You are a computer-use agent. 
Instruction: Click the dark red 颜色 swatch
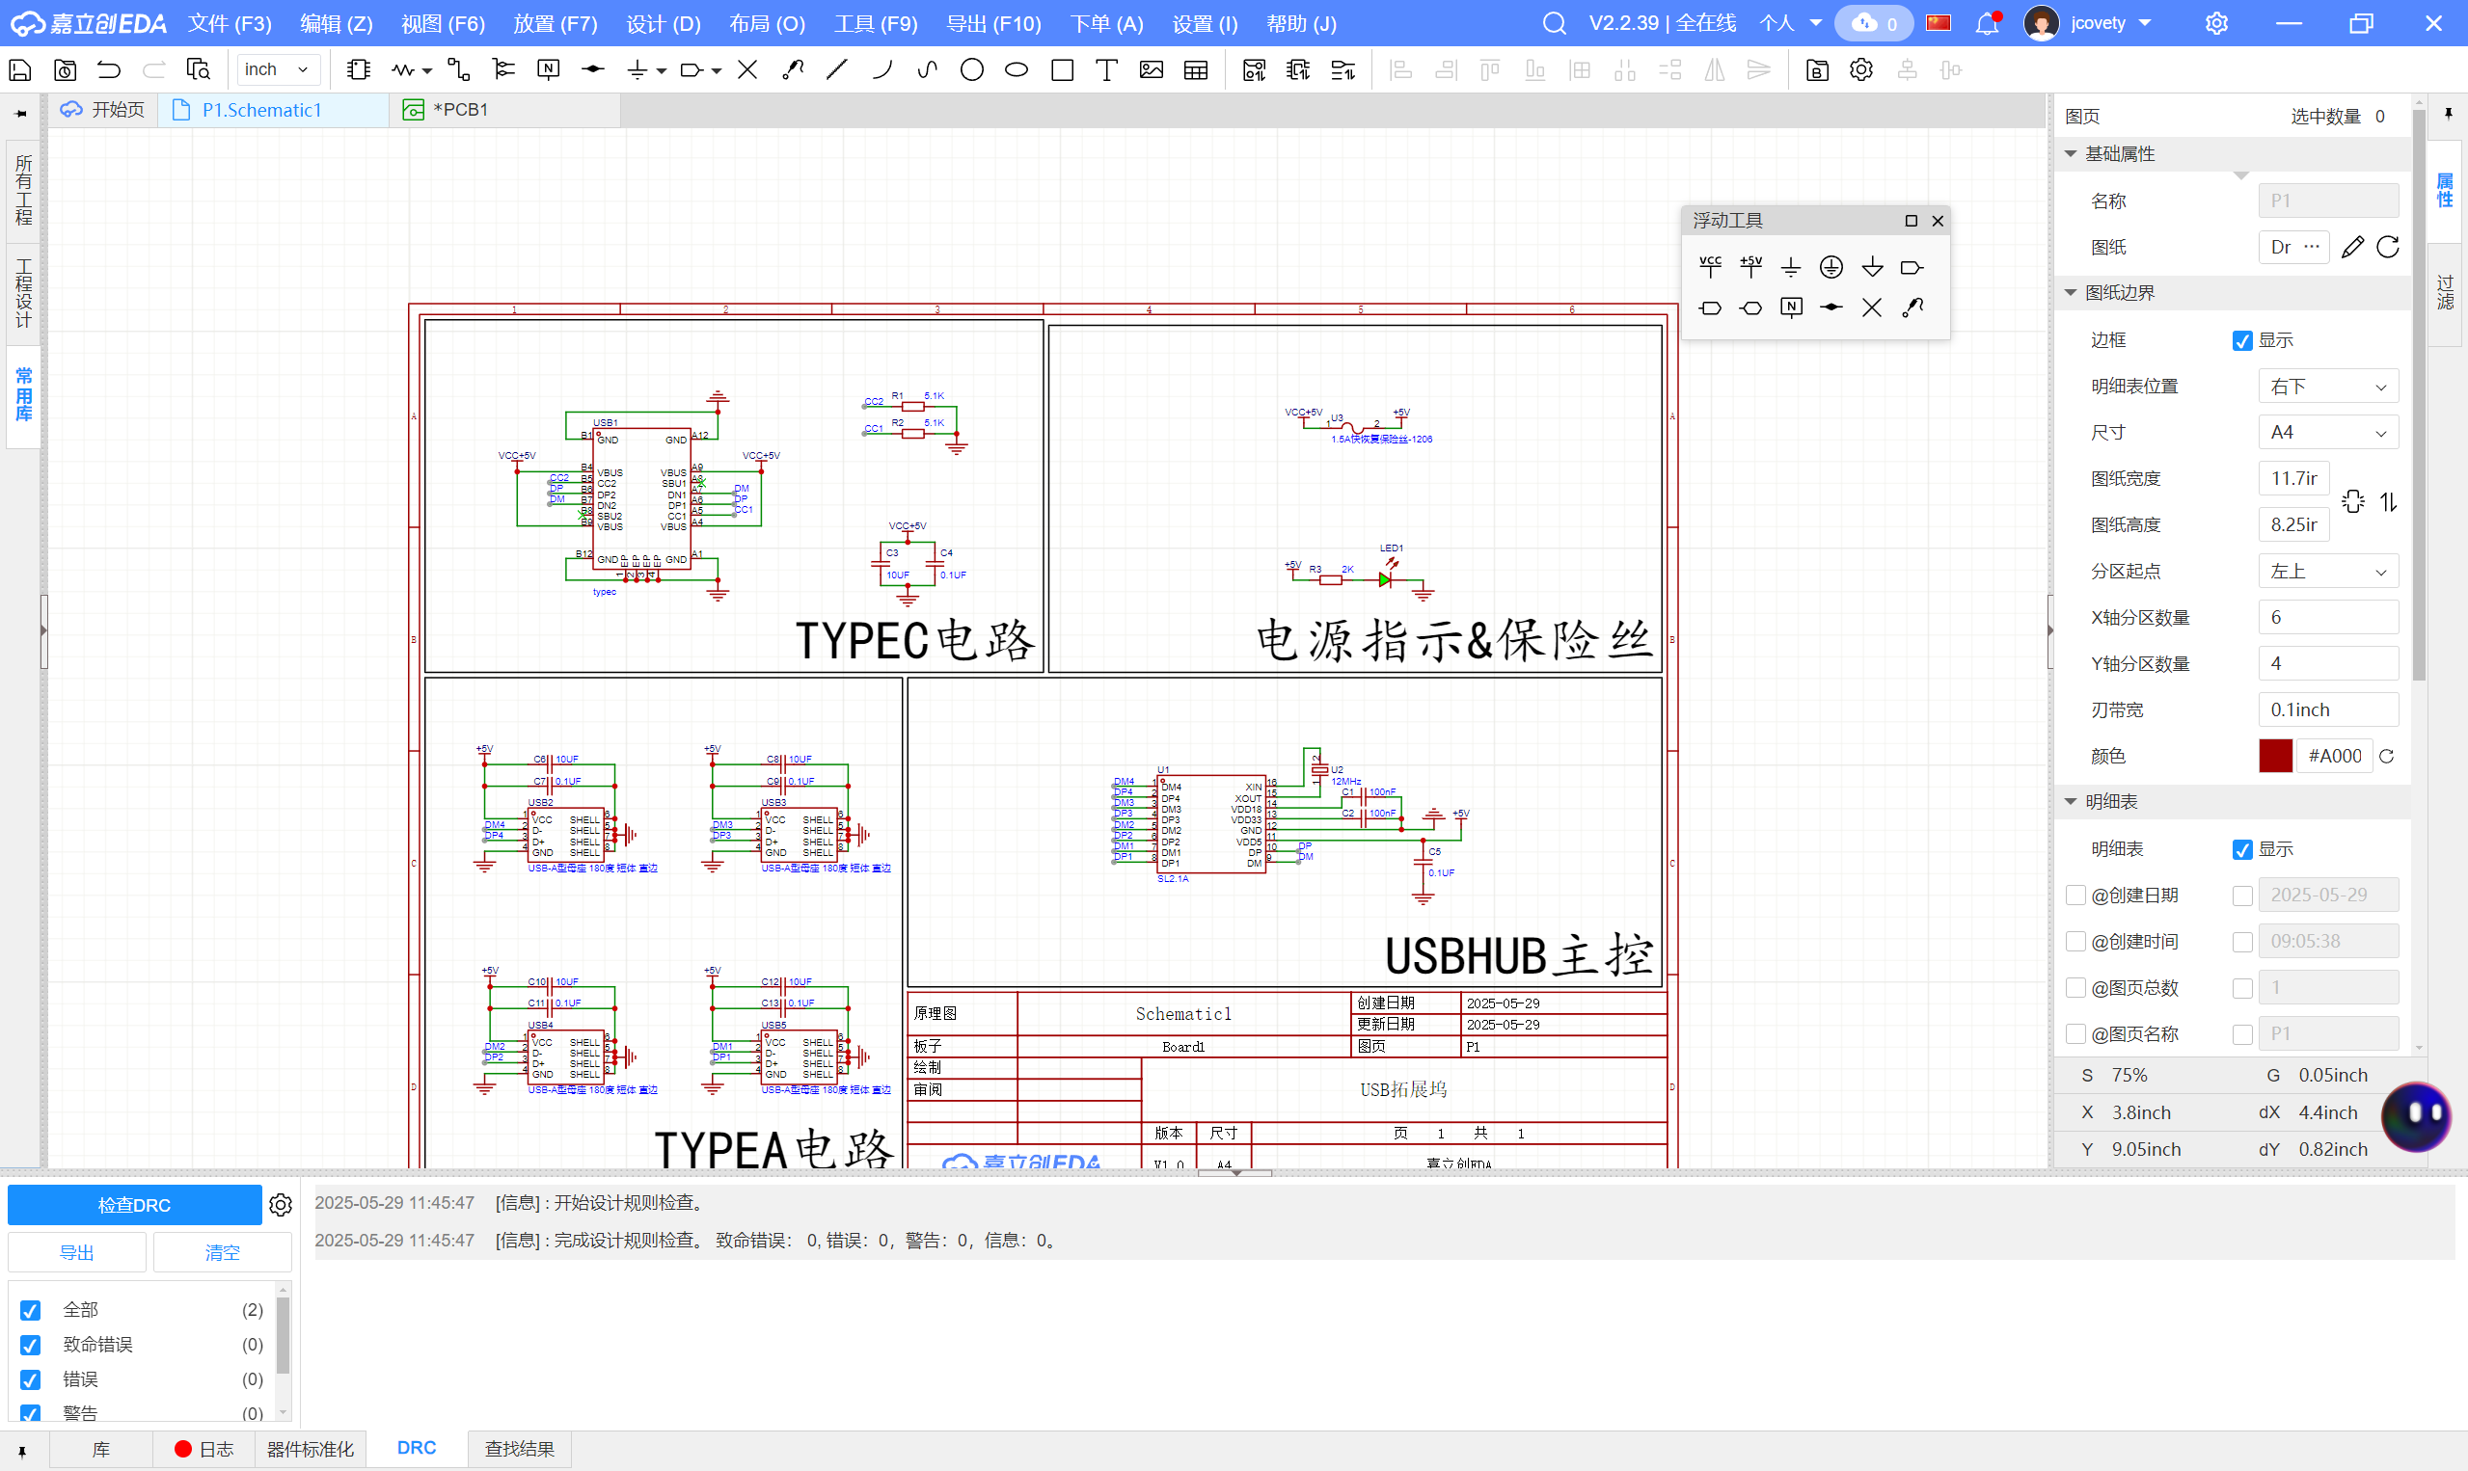click(2275, 757)
